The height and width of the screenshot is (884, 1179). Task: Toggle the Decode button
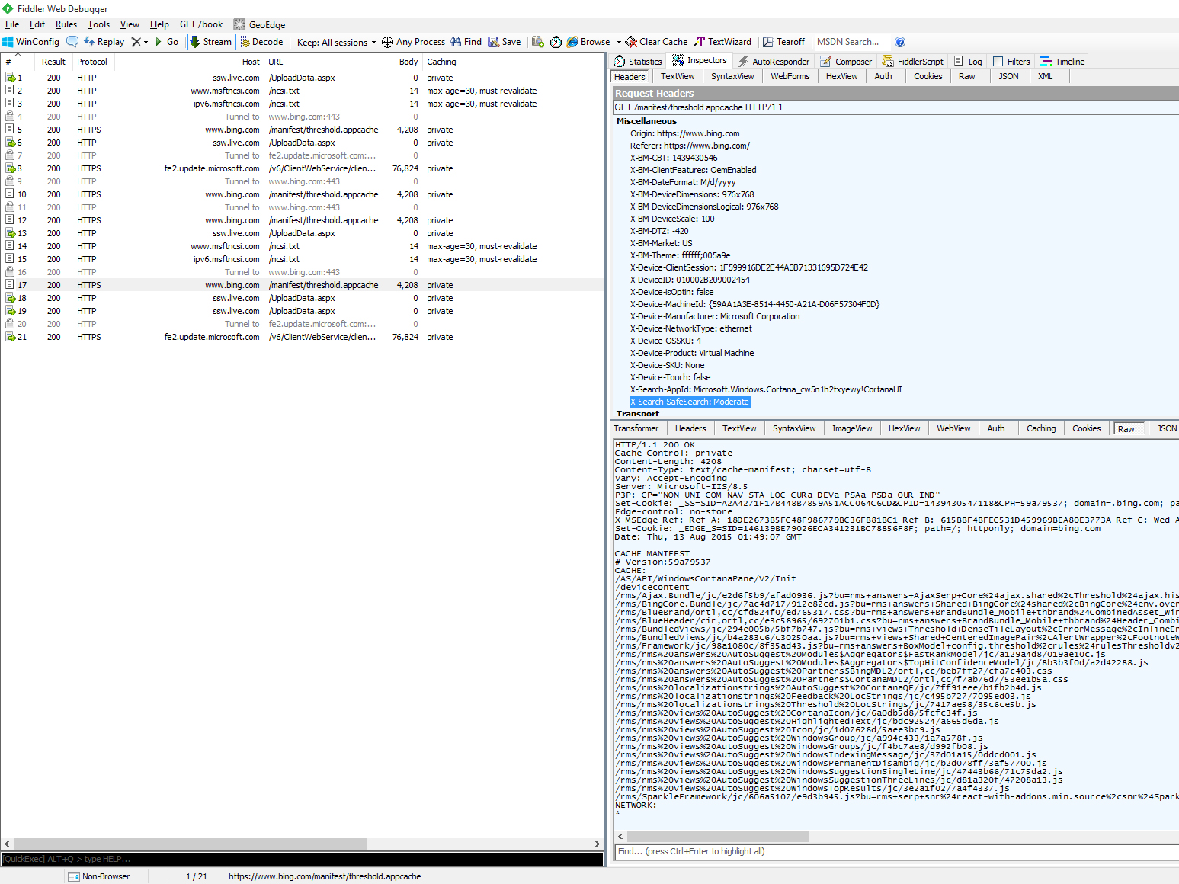(261, 42)
